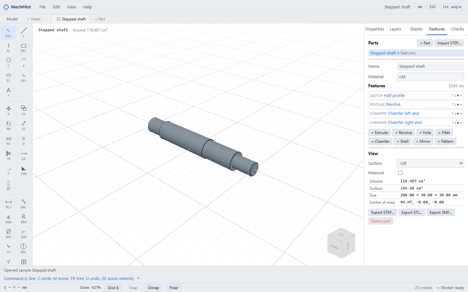
Task: Add a Shell feature
Action: pos(403,141)
